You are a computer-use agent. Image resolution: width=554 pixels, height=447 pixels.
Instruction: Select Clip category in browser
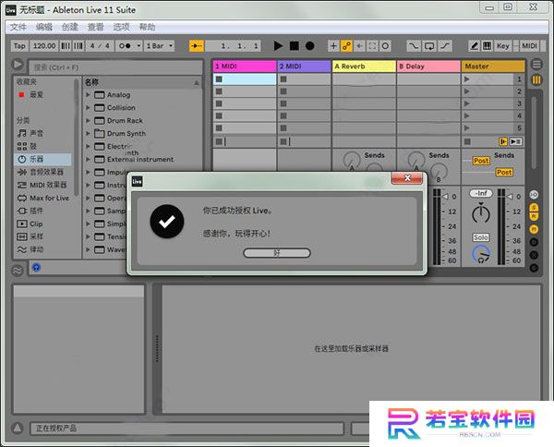coord(43,223)
